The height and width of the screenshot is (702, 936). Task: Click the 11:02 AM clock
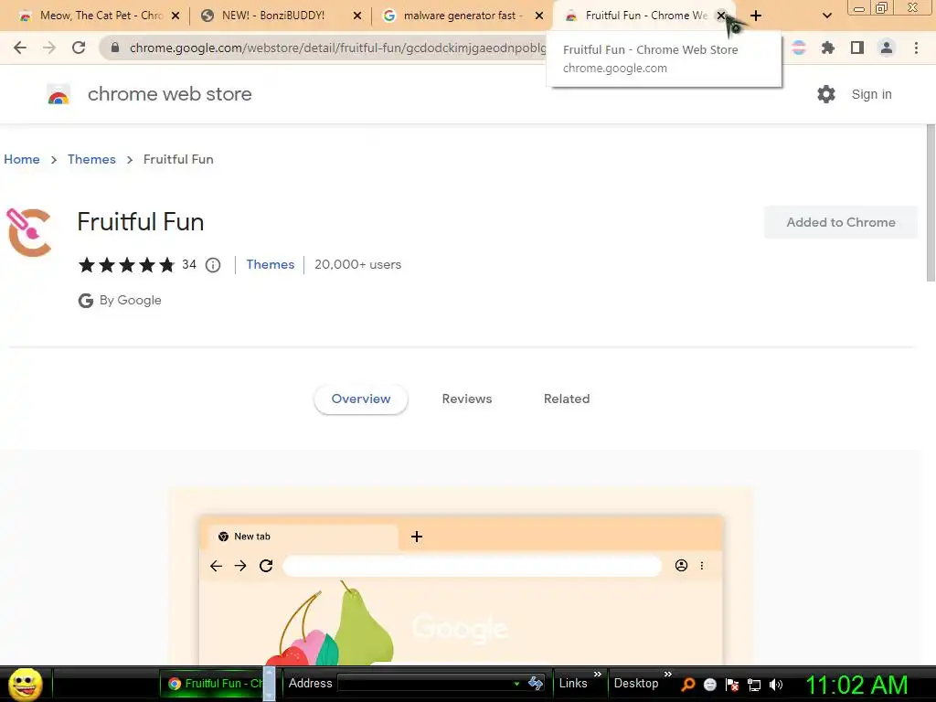pos(856,685)
